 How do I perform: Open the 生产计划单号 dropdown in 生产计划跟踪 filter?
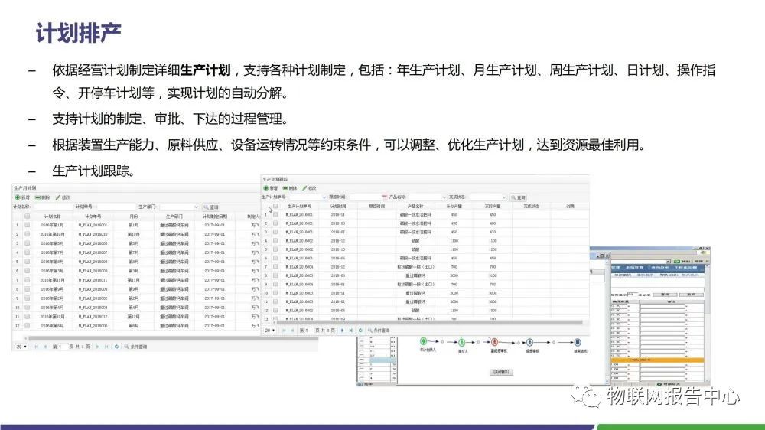pyautogui.click(x=324, y=197)
